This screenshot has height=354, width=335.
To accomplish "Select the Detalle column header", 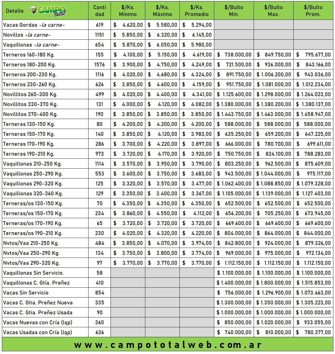I will (x=15, y=11).
